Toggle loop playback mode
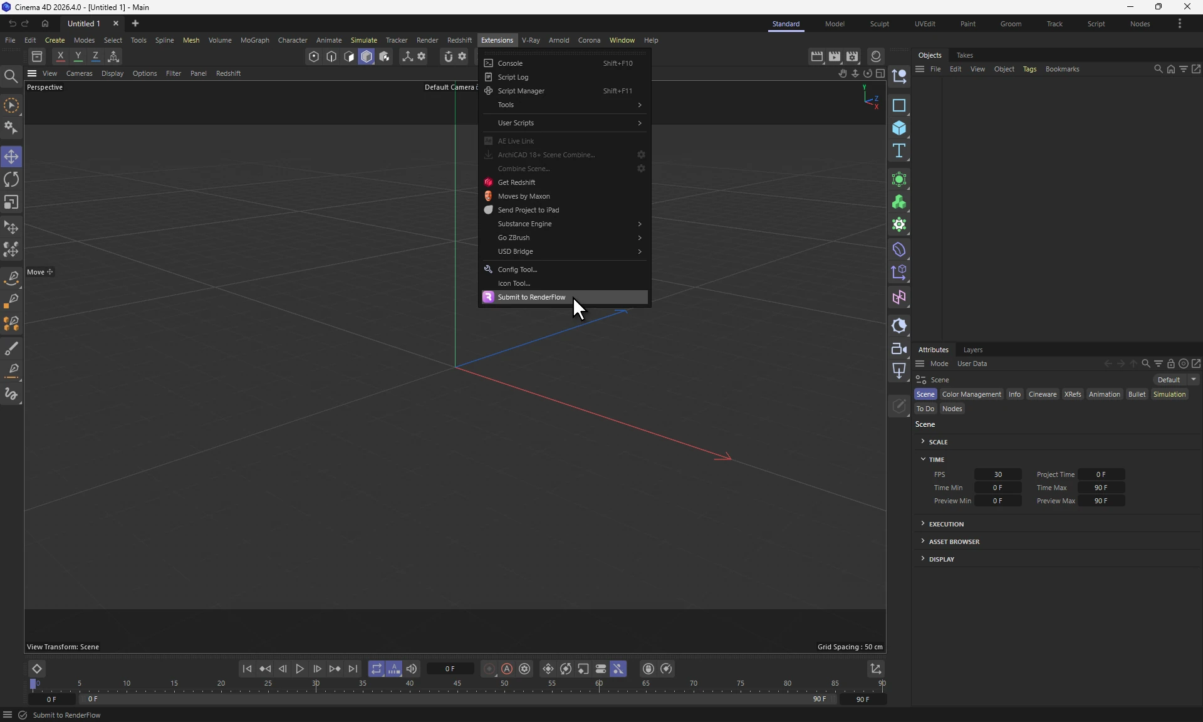This screenshot has height=722, width=1203. point(376,669)
